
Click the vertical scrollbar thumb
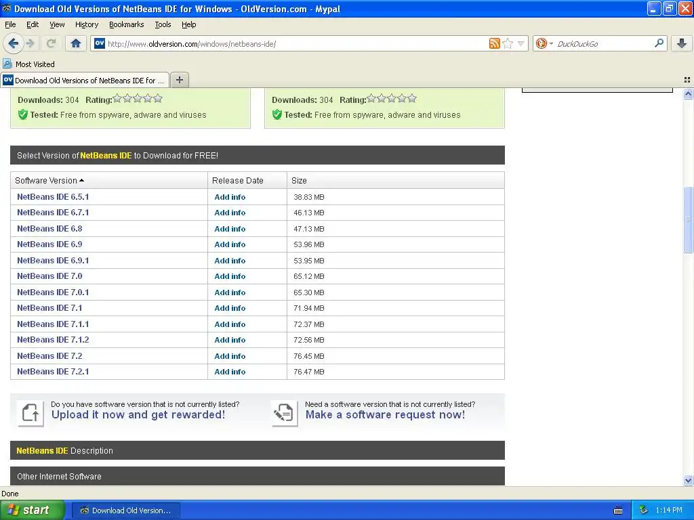tap(688, 220)
